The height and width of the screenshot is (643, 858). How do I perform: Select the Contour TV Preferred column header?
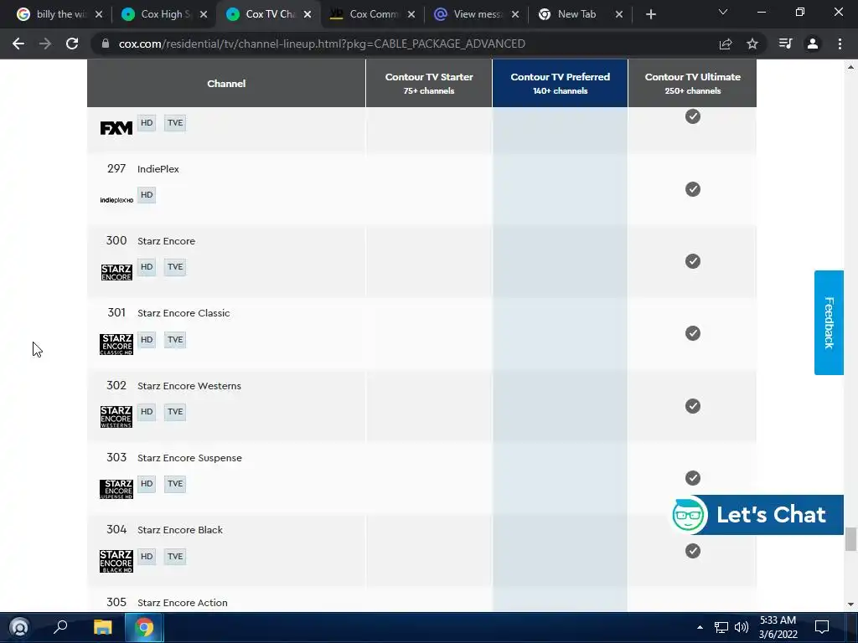click(560, 83)
